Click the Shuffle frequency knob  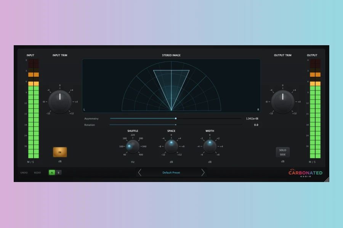point(133,146)
